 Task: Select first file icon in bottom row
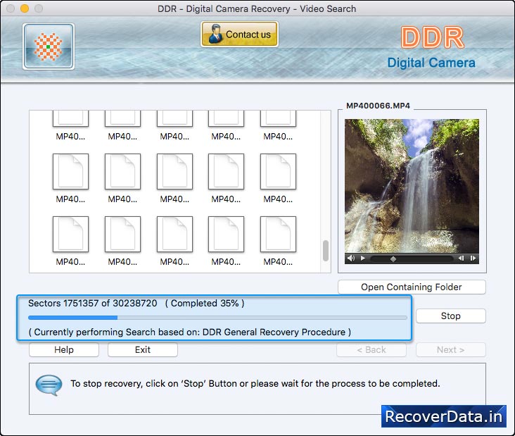(70, 235)
